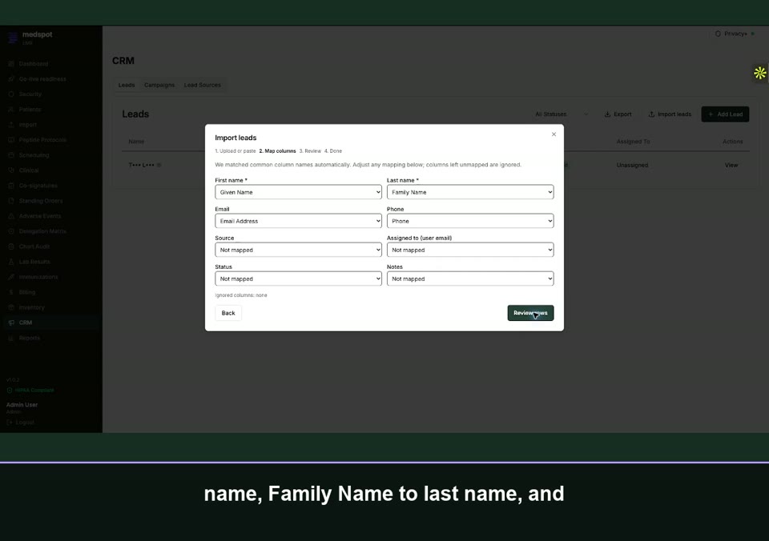Click the Review rows button
This screenshot has width=769, height=541.
(x=530, y=313)
